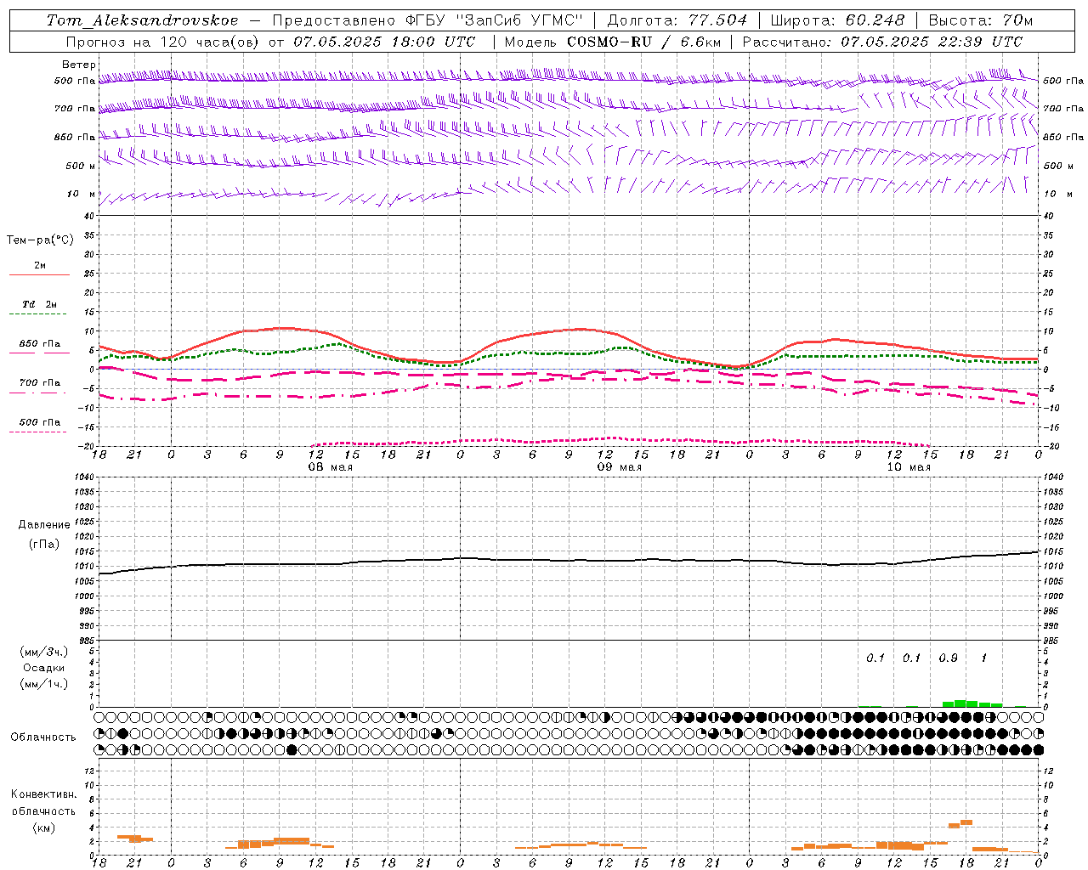Click the Давление panel label
Viewport: 1088px width, 870px height.
point(44,525)
